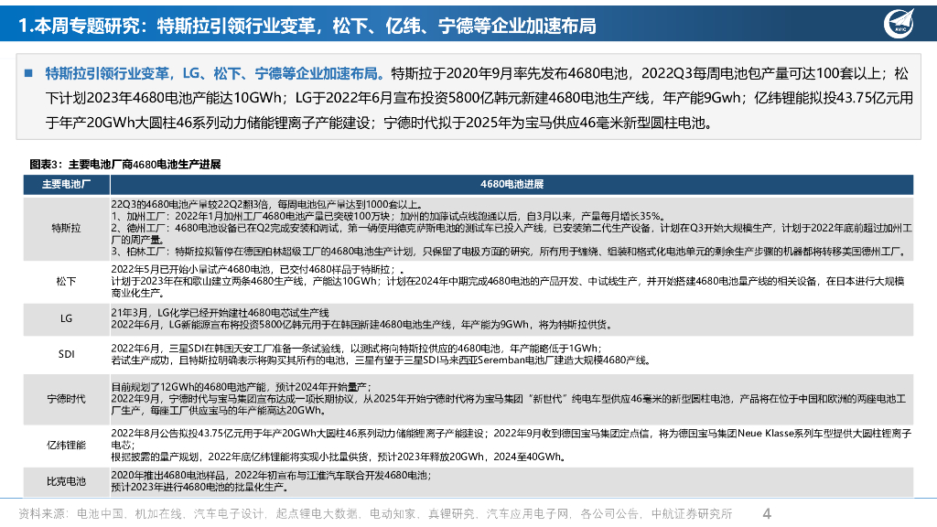Click table header '主要电池厂'
The width and height of the screenshot is (937, 527).
tap(66, 184)
